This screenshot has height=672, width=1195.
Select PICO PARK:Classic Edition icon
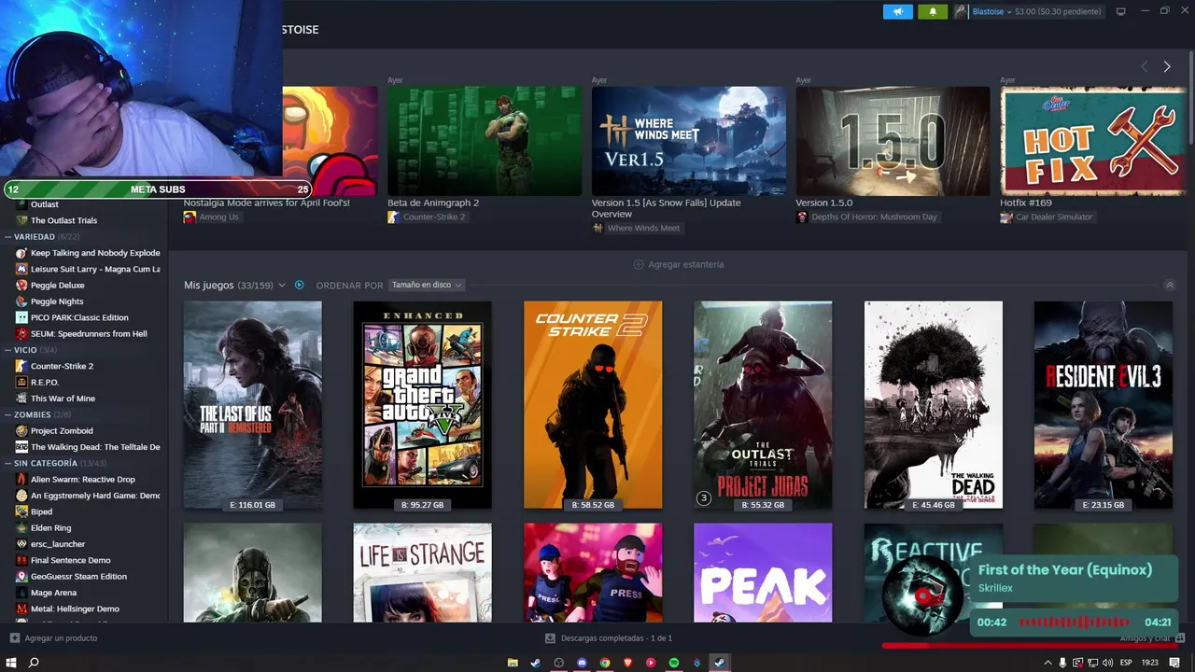[x=22, y=317]
